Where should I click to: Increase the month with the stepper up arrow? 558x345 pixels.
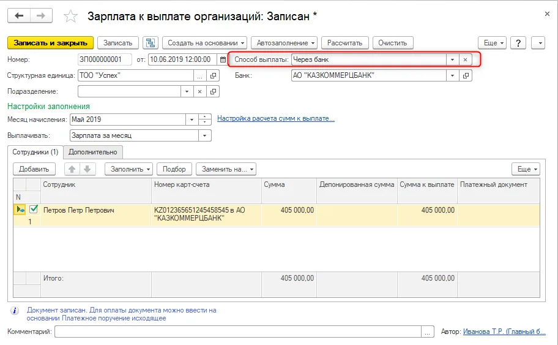click(x=205, y=116)
